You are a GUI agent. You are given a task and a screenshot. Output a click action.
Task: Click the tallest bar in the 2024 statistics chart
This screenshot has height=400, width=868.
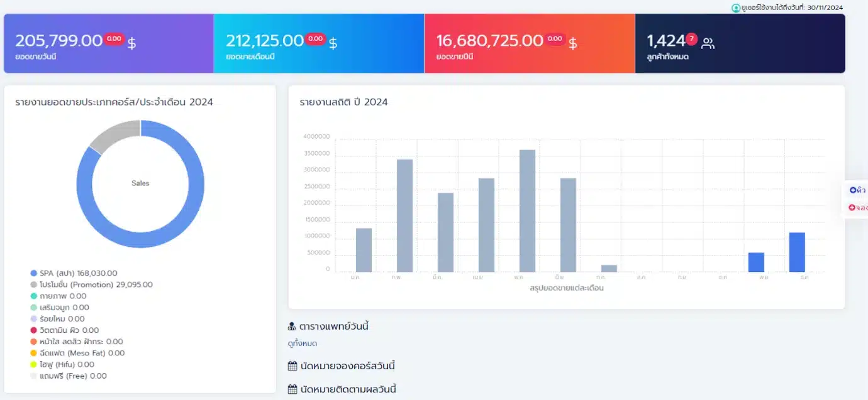527,210
